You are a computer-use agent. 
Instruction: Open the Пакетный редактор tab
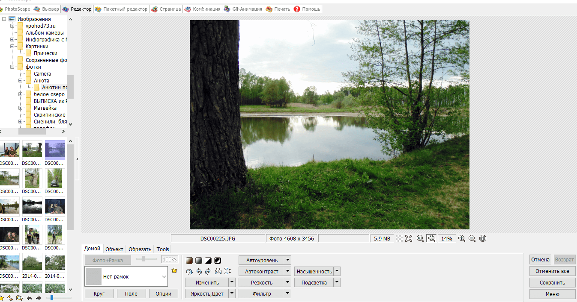pyautogui.click(x=121, y=9)
